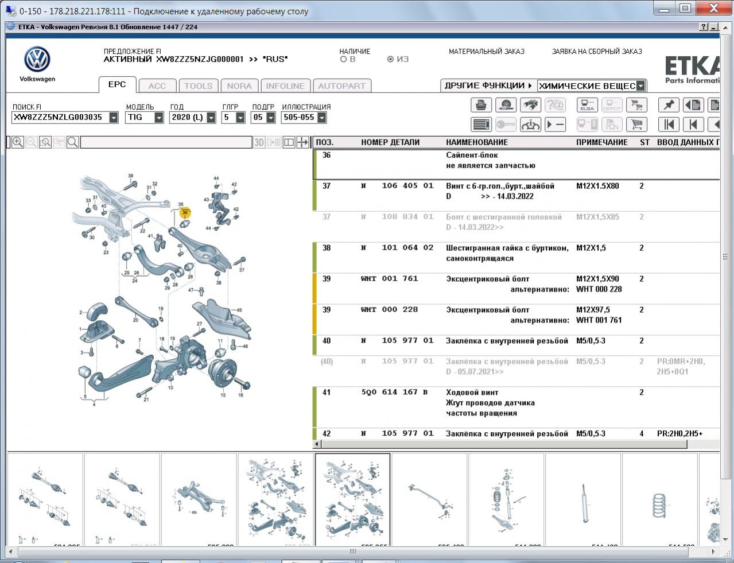The image size is (734, 563).
Task: Go to the previous illustration
Action: (693, 124)
